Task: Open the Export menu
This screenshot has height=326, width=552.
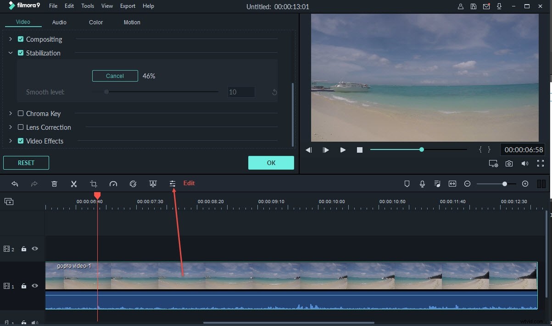Action: (127, 6)
